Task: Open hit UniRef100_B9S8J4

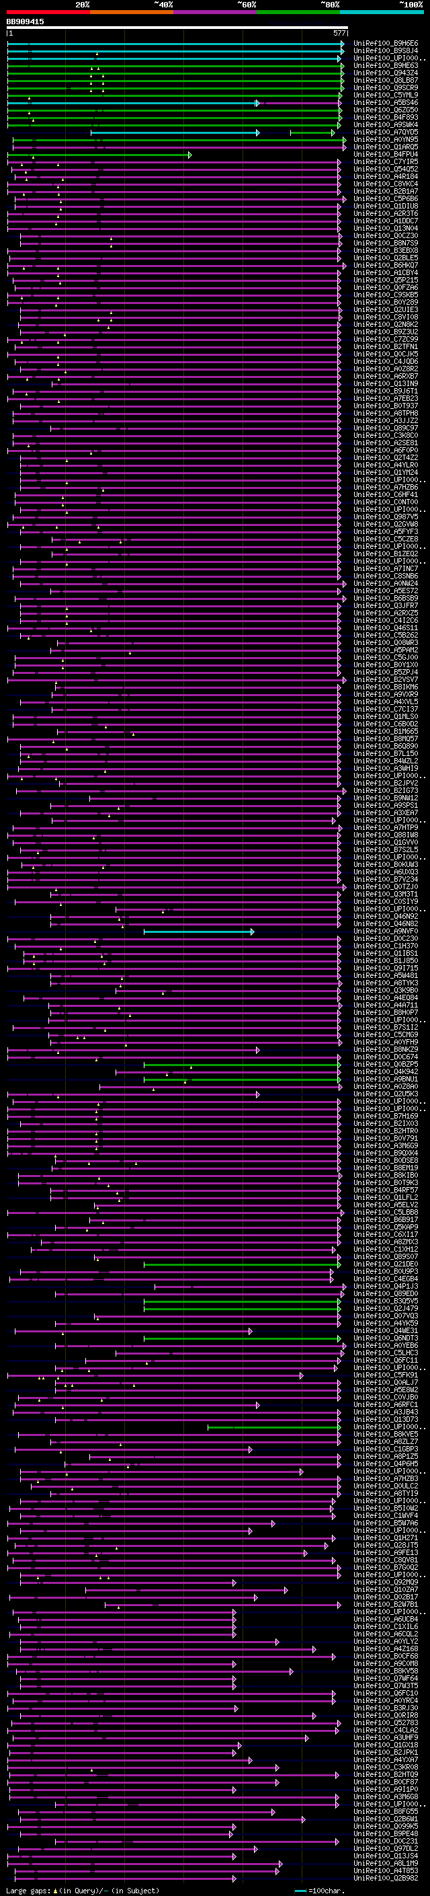Action: (x=386, y=51)
